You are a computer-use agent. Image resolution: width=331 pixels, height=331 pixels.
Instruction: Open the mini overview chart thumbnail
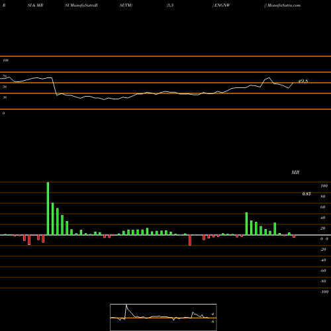[x=164, y=317]
